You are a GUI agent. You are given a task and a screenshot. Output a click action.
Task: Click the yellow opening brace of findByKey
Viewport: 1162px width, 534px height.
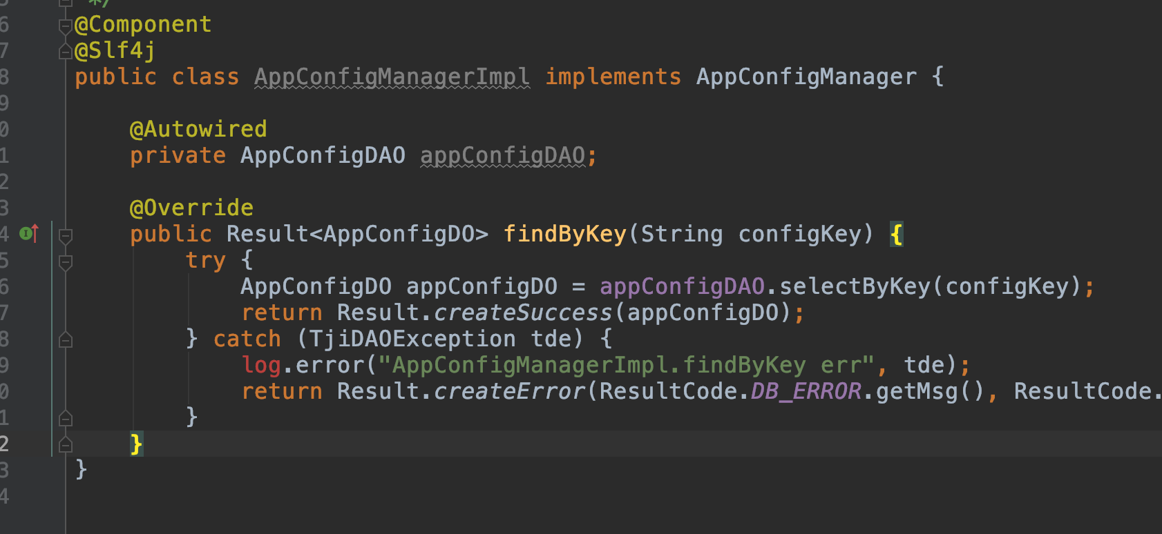coord(897,234)
